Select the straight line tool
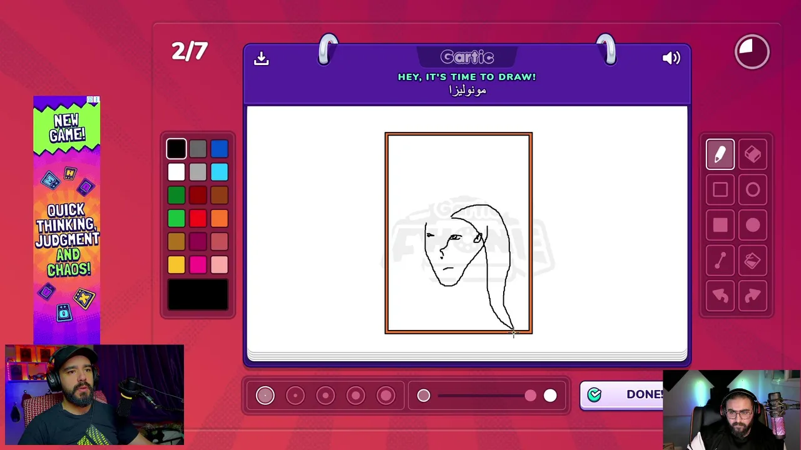 [x=720, y=261]
